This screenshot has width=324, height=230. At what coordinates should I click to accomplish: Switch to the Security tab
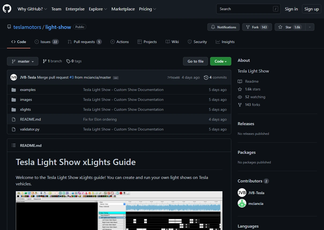point(197,42)
